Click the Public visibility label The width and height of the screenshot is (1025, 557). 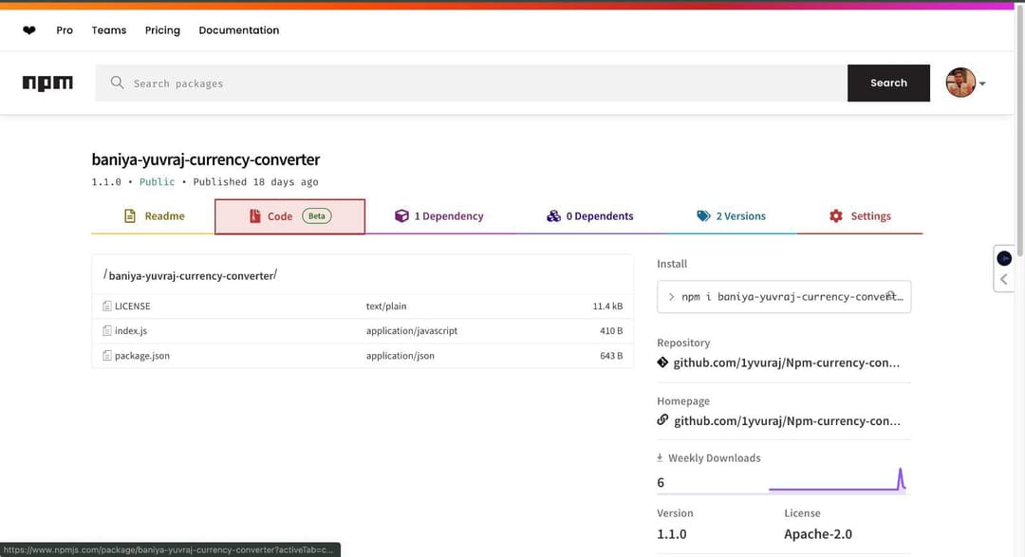point(157,182)
